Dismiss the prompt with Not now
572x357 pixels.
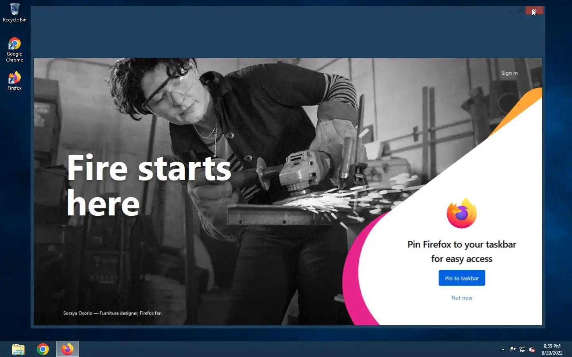[x=462, y=298]
